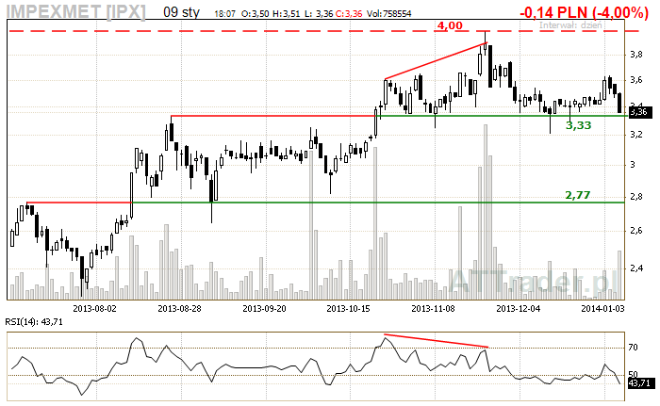Click the Interwał: dzień label
This screenshot has width=660, height=406.
(x=570, y=25)
